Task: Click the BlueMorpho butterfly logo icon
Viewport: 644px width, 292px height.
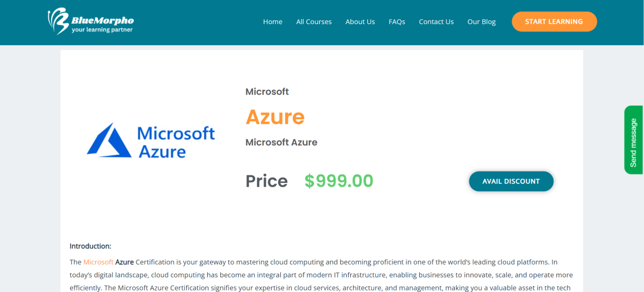Action: 58,21
